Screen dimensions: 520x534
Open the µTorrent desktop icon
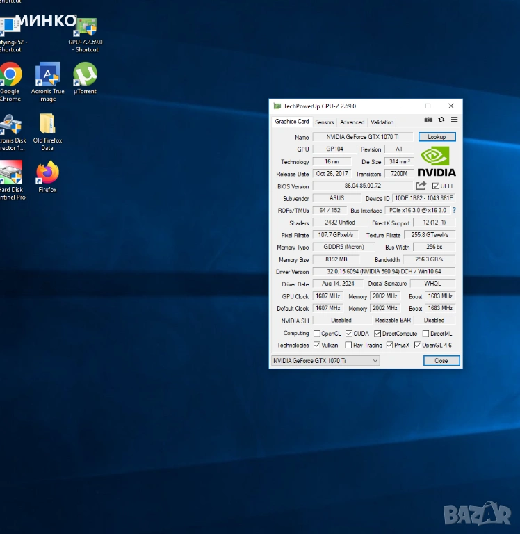click(85, 79)
